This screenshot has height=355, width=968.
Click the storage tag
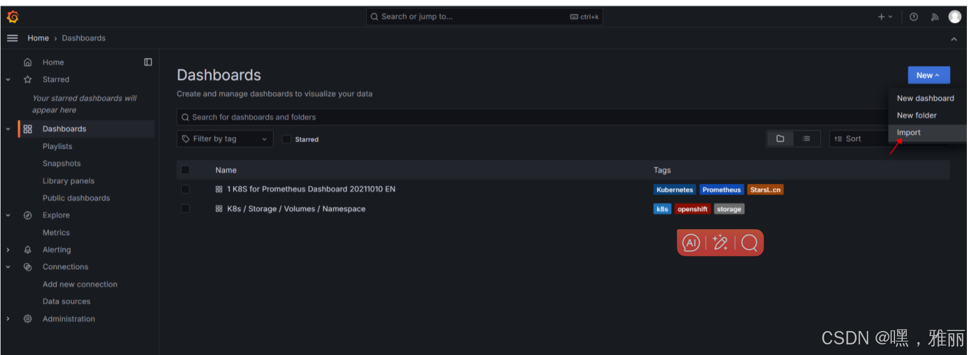pyautogui.click(x=729, y=210)
